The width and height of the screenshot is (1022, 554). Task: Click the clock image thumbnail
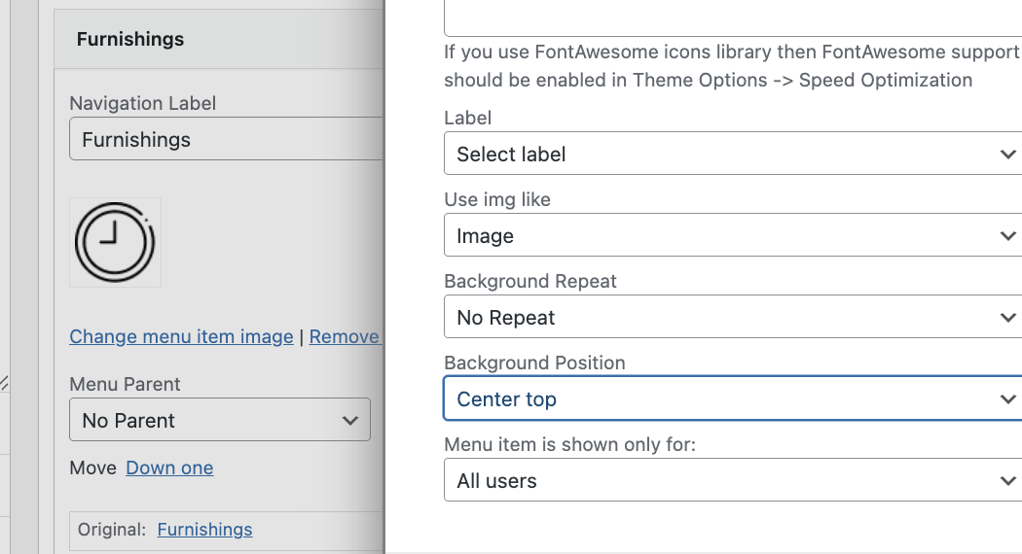(x=115, y=242)
